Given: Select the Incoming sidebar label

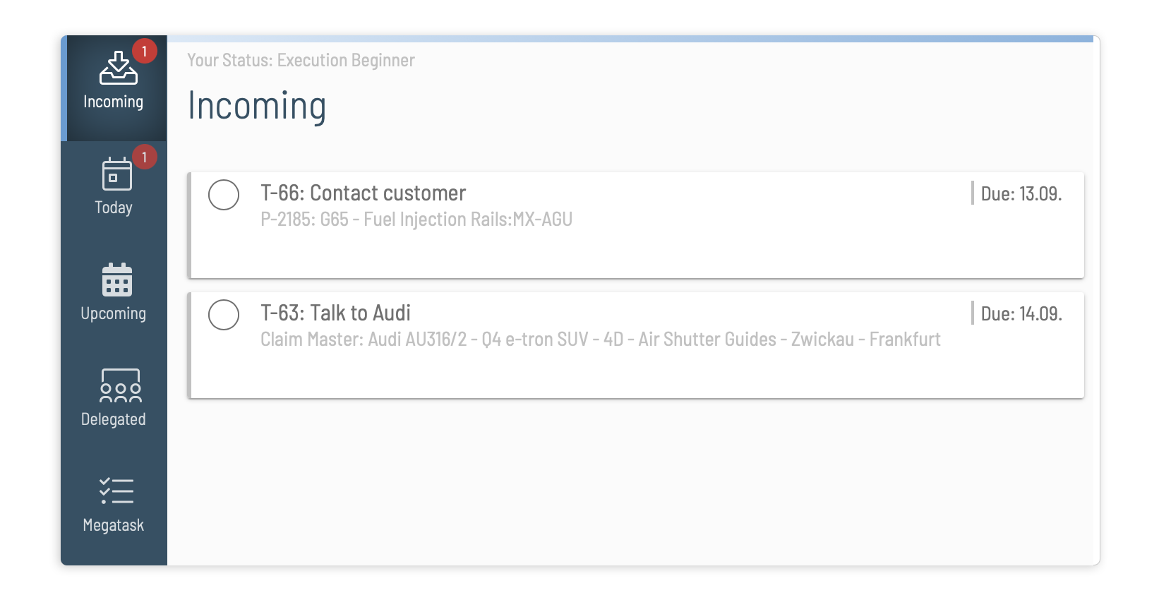Looking at the screenshot, I should (113, 102).
